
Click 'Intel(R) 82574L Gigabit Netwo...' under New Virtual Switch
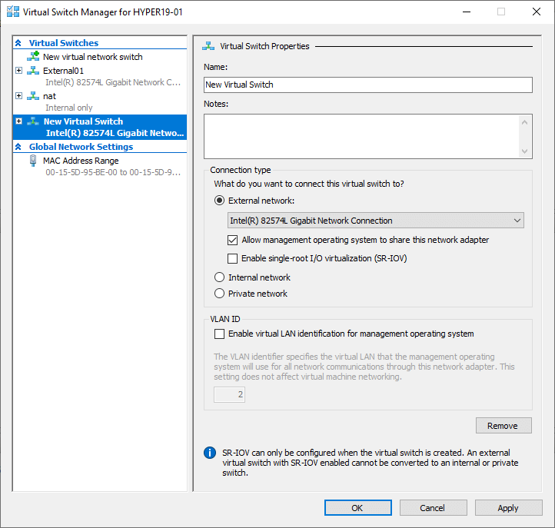pos(115,133)
